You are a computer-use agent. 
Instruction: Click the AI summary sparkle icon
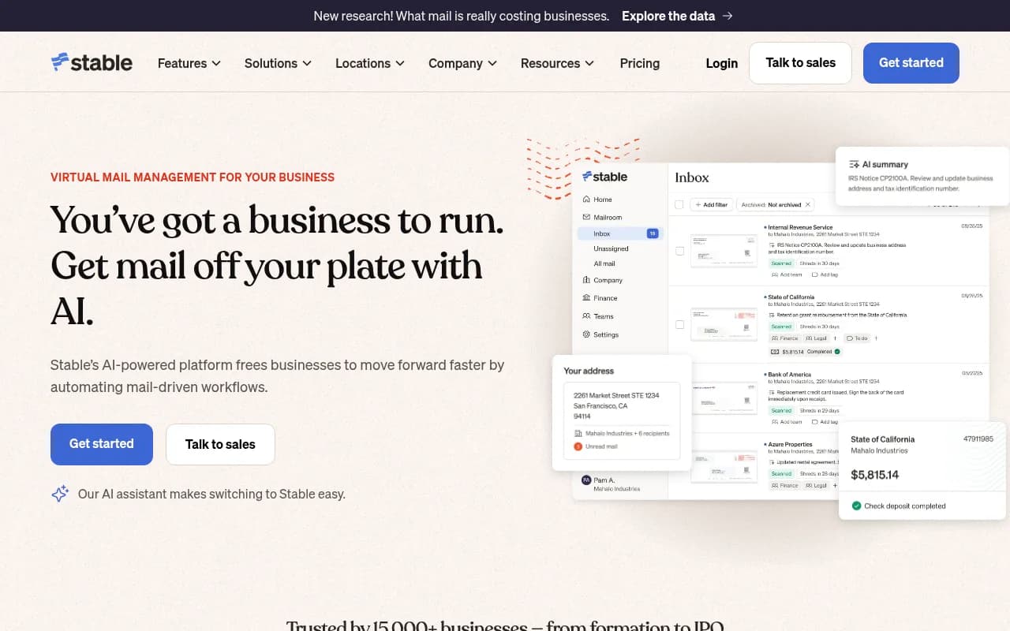854,164
